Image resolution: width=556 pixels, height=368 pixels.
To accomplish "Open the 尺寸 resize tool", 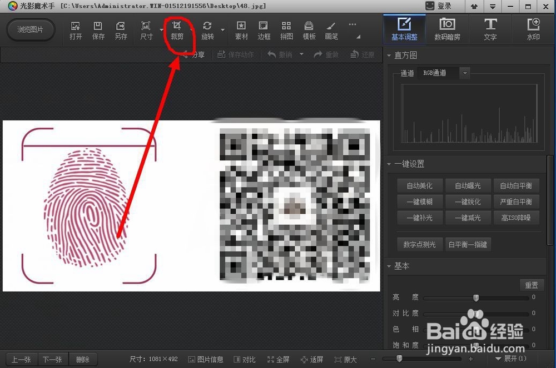I will click(146, 31).
